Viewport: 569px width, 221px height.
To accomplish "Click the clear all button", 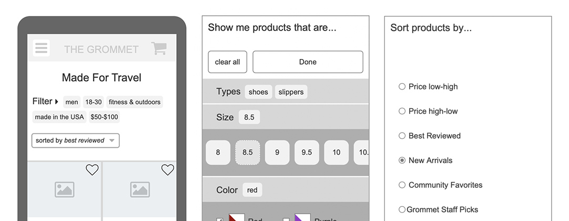I will (x=228, y=62).
